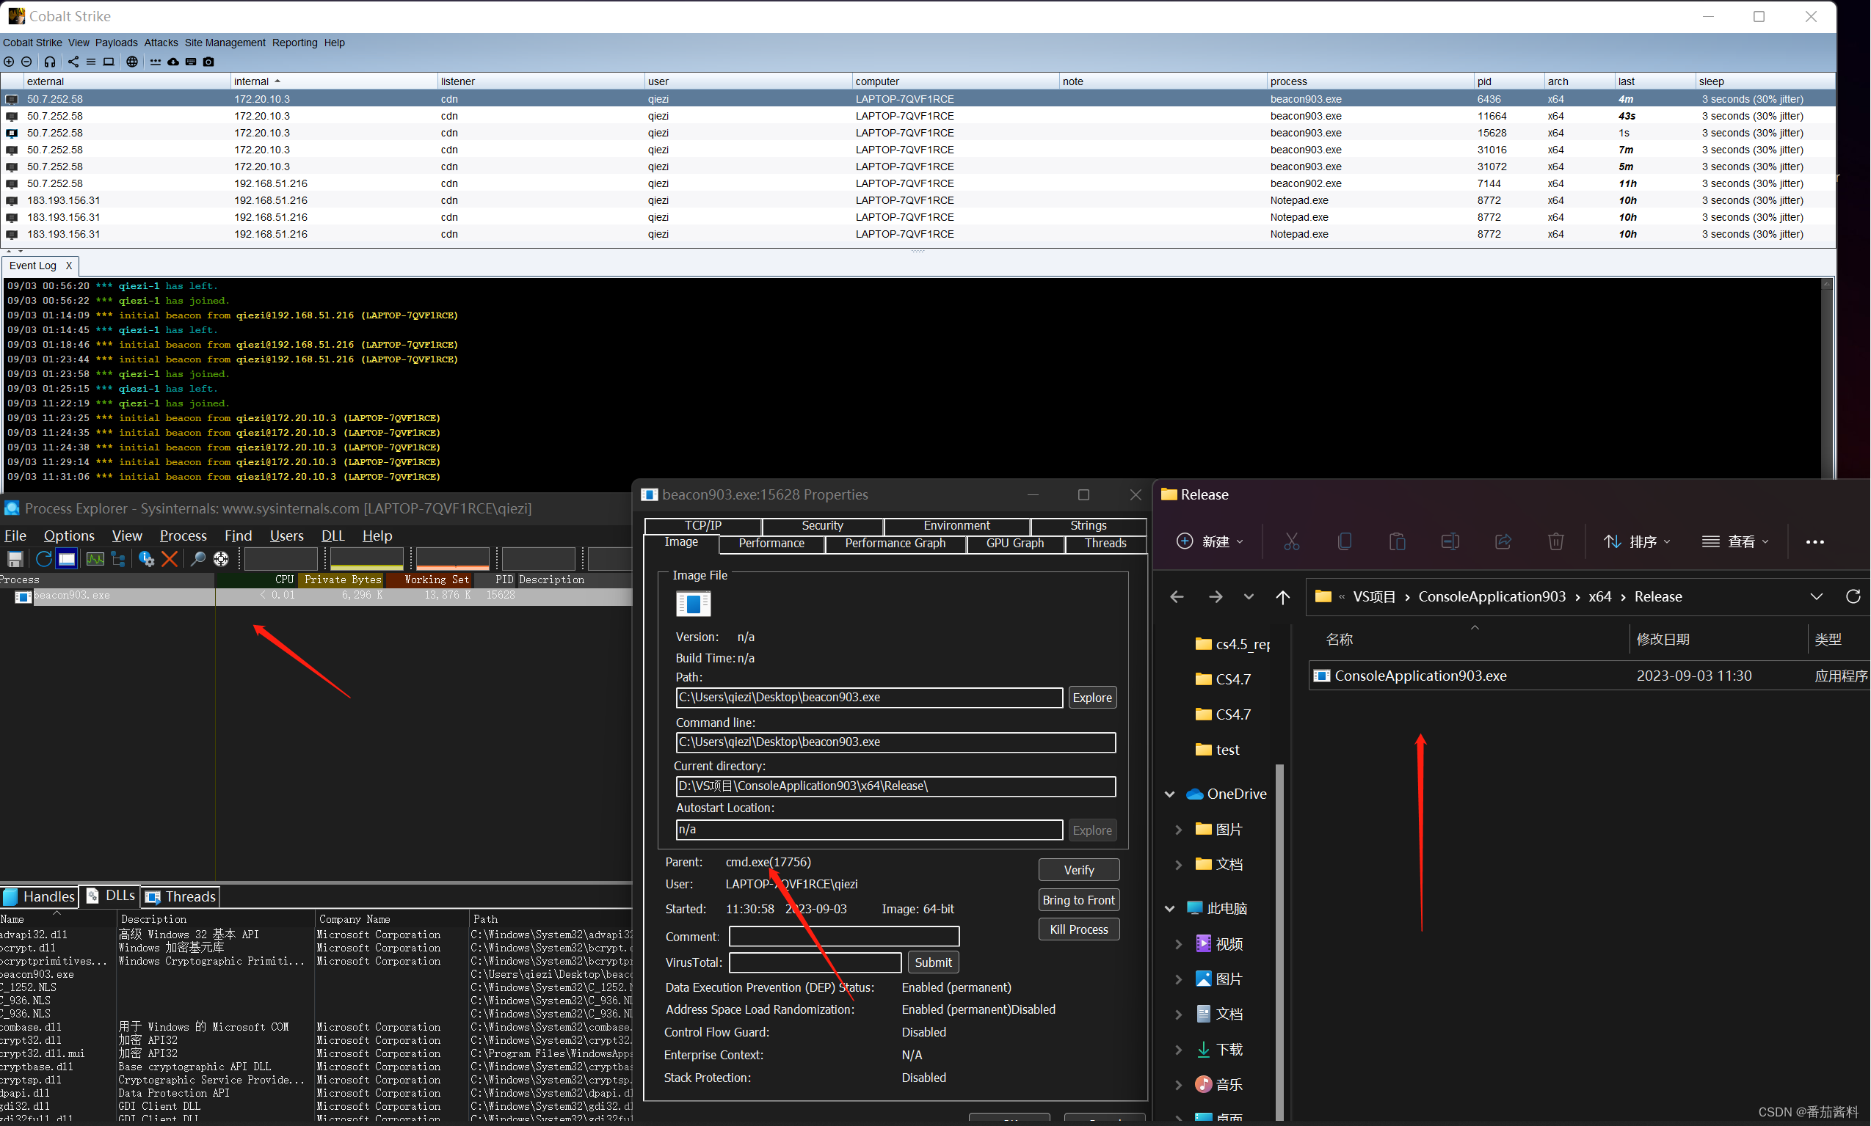This screenshot has width=1871, height=1126.
Task: Click the Submit button beside VirusTotal
Action: click(933, 963)
